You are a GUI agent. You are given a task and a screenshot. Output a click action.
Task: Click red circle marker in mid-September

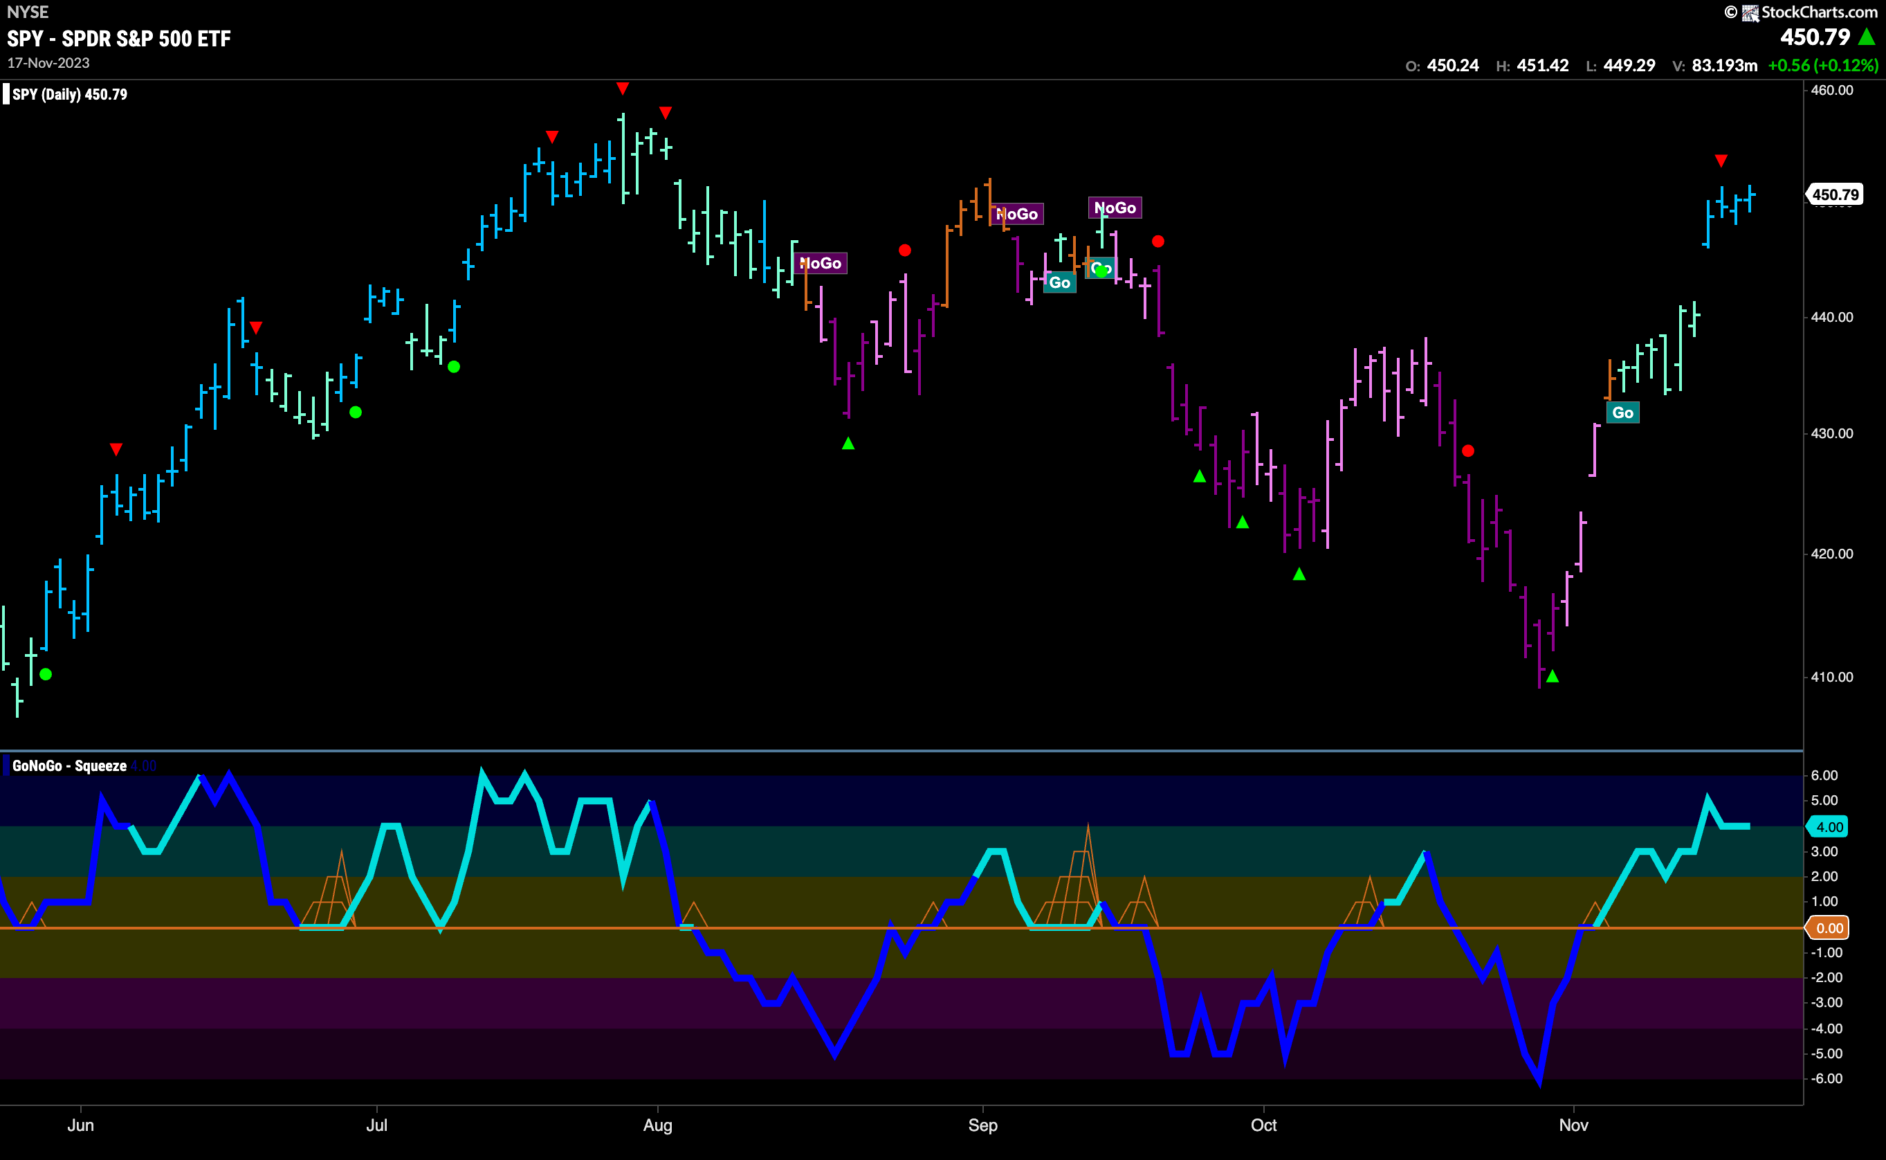tap(1158, 242)
